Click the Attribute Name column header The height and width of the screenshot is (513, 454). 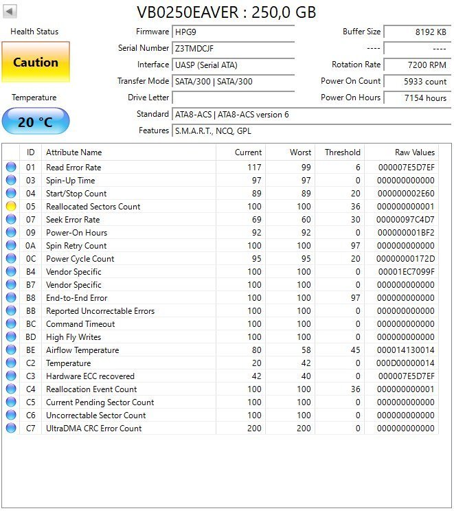(73, 152)
